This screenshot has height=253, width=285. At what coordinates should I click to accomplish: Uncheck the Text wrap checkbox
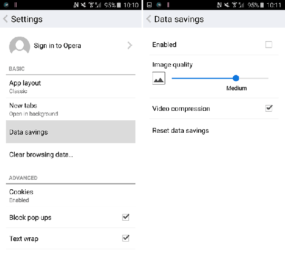pos(126,238)
